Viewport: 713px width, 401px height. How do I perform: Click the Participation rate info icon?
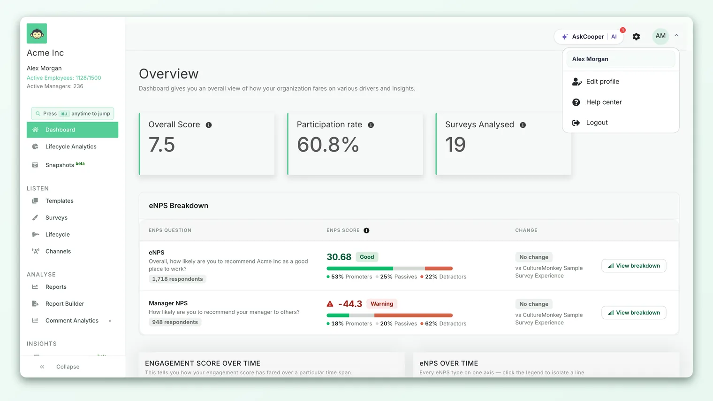[x=371, y=125]
